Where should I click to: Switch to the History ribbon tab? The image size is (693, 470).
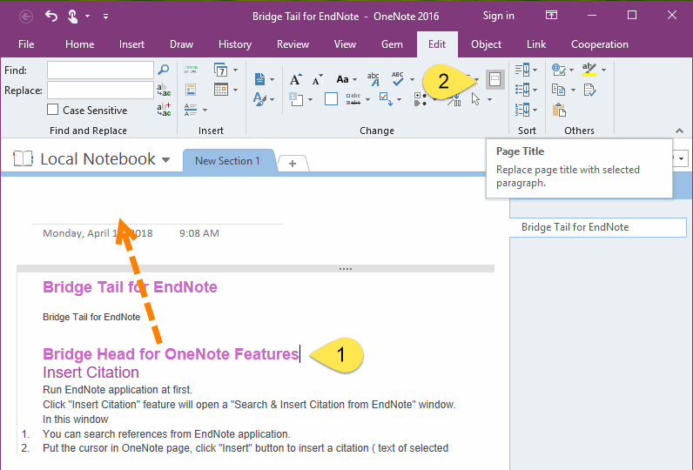(235, 44)
